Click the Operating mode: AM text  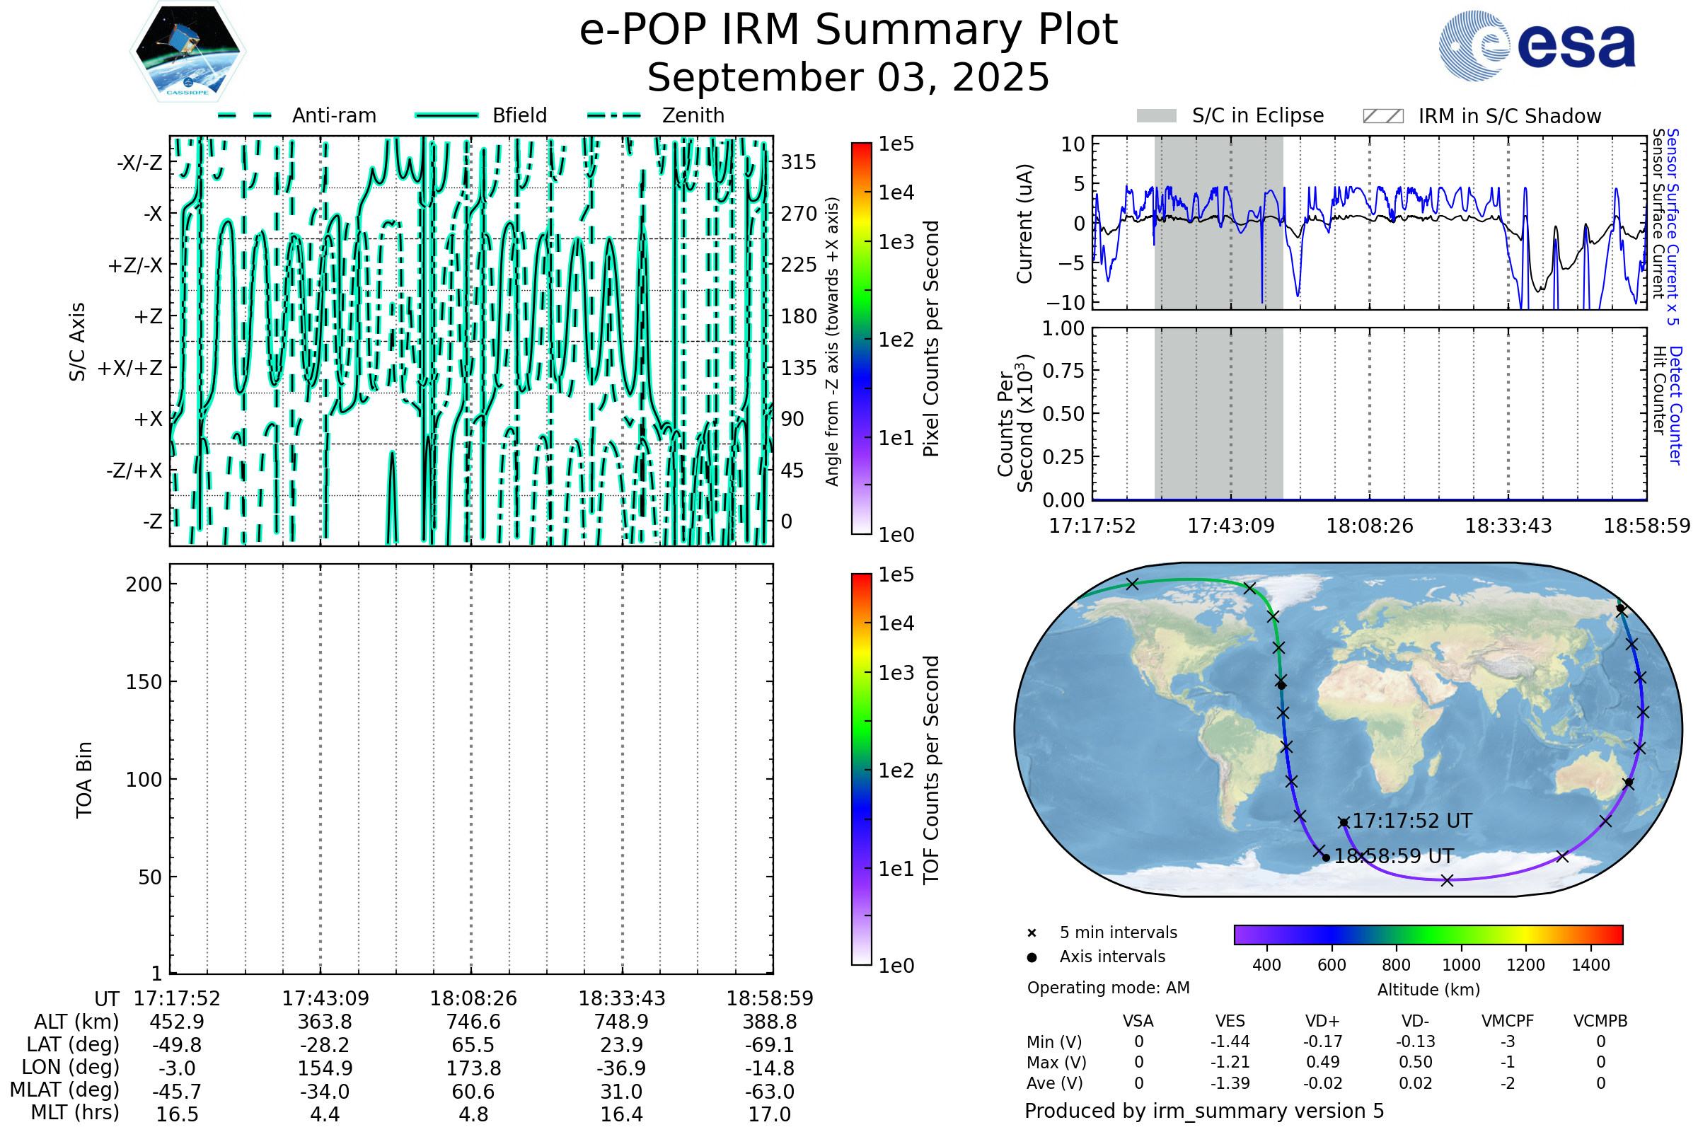tap(1108, 988)
